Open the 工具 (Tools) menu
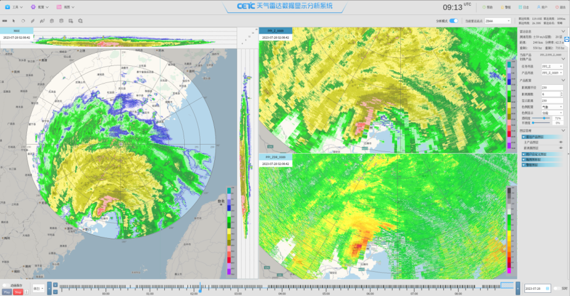Viewport: 570px width, 296px height. point(14,7)
